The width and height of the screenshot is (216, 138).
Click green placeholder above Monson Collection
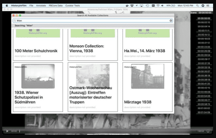point(93,33)
